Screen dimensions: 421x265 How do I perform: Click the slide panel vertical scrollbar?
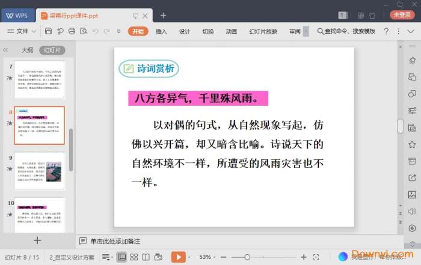71,150
